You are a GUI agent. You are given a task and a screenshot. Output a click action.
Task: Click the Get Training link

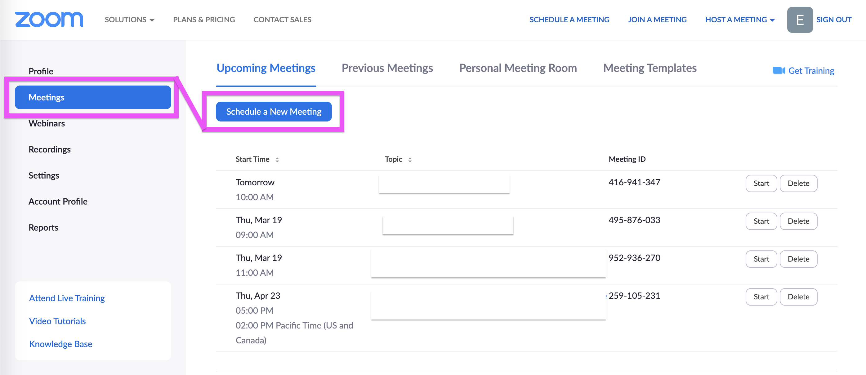pyautogui.click(x=811, y=71)
